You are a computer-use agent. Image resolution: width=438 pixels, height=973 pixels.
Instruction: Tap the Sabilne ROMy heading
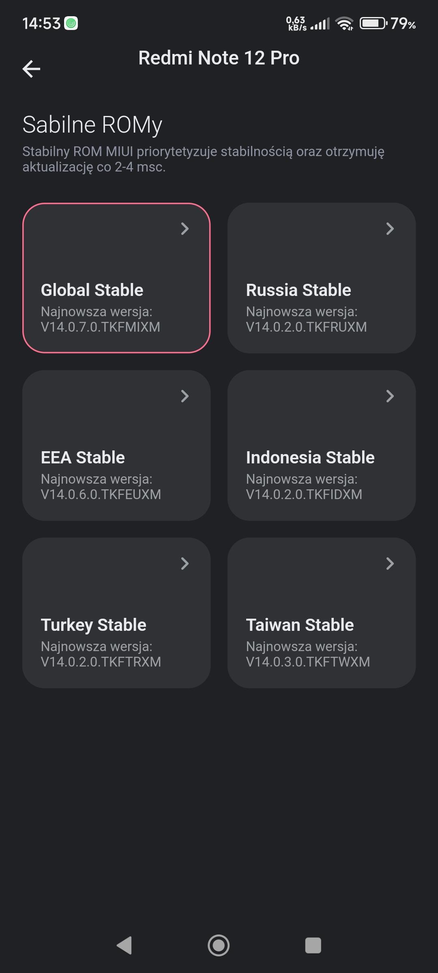[92, 124]
